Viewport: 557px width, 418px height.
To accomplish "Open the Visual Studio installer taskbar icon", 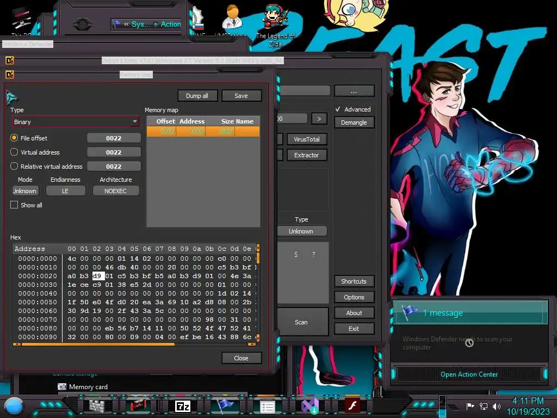I will [310, 406].
